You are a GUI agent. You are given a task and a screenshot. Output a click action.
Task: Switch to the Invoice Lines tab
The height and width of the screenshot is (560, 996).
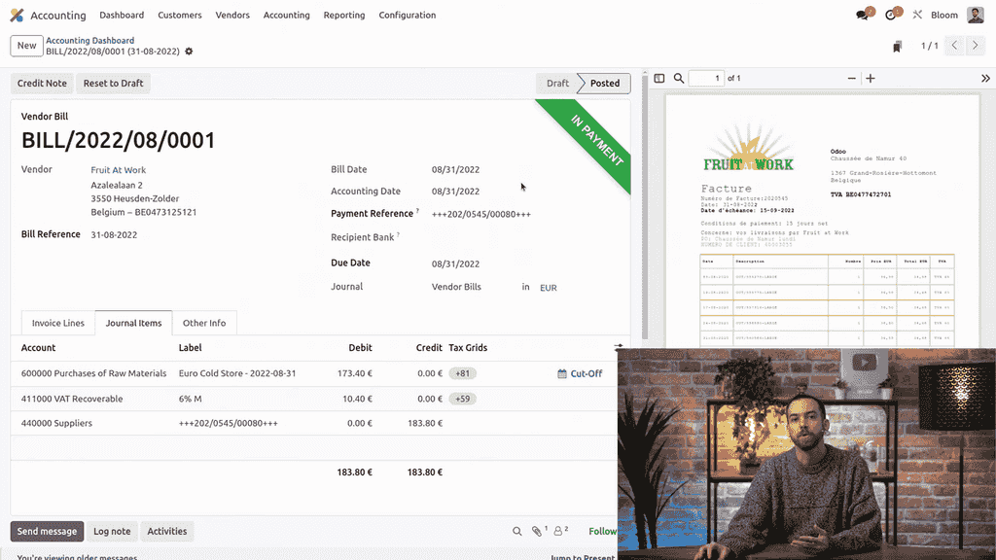58,324
